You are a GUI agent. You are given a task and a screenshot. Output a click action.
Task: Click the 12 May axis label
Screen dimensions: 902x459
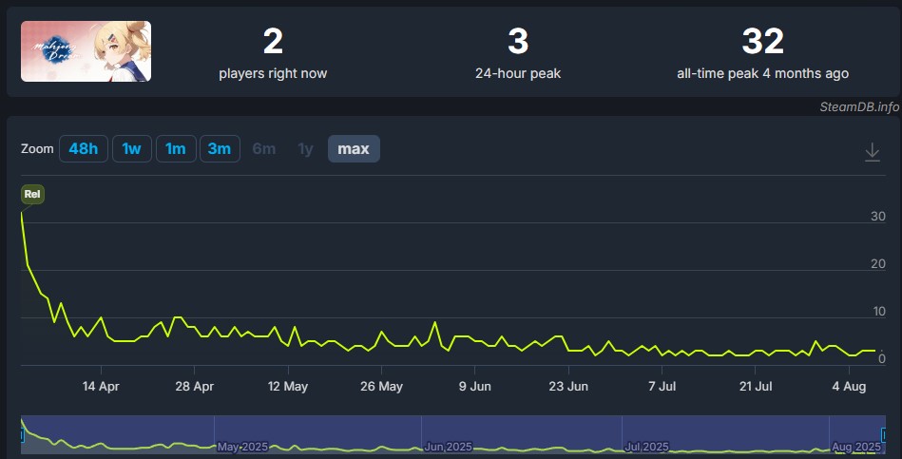click(x=288, y=387)
